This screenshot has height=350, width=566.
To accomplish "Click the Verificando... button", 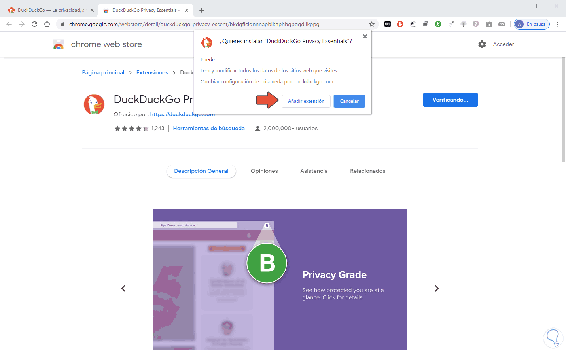I will coord(451,100).
